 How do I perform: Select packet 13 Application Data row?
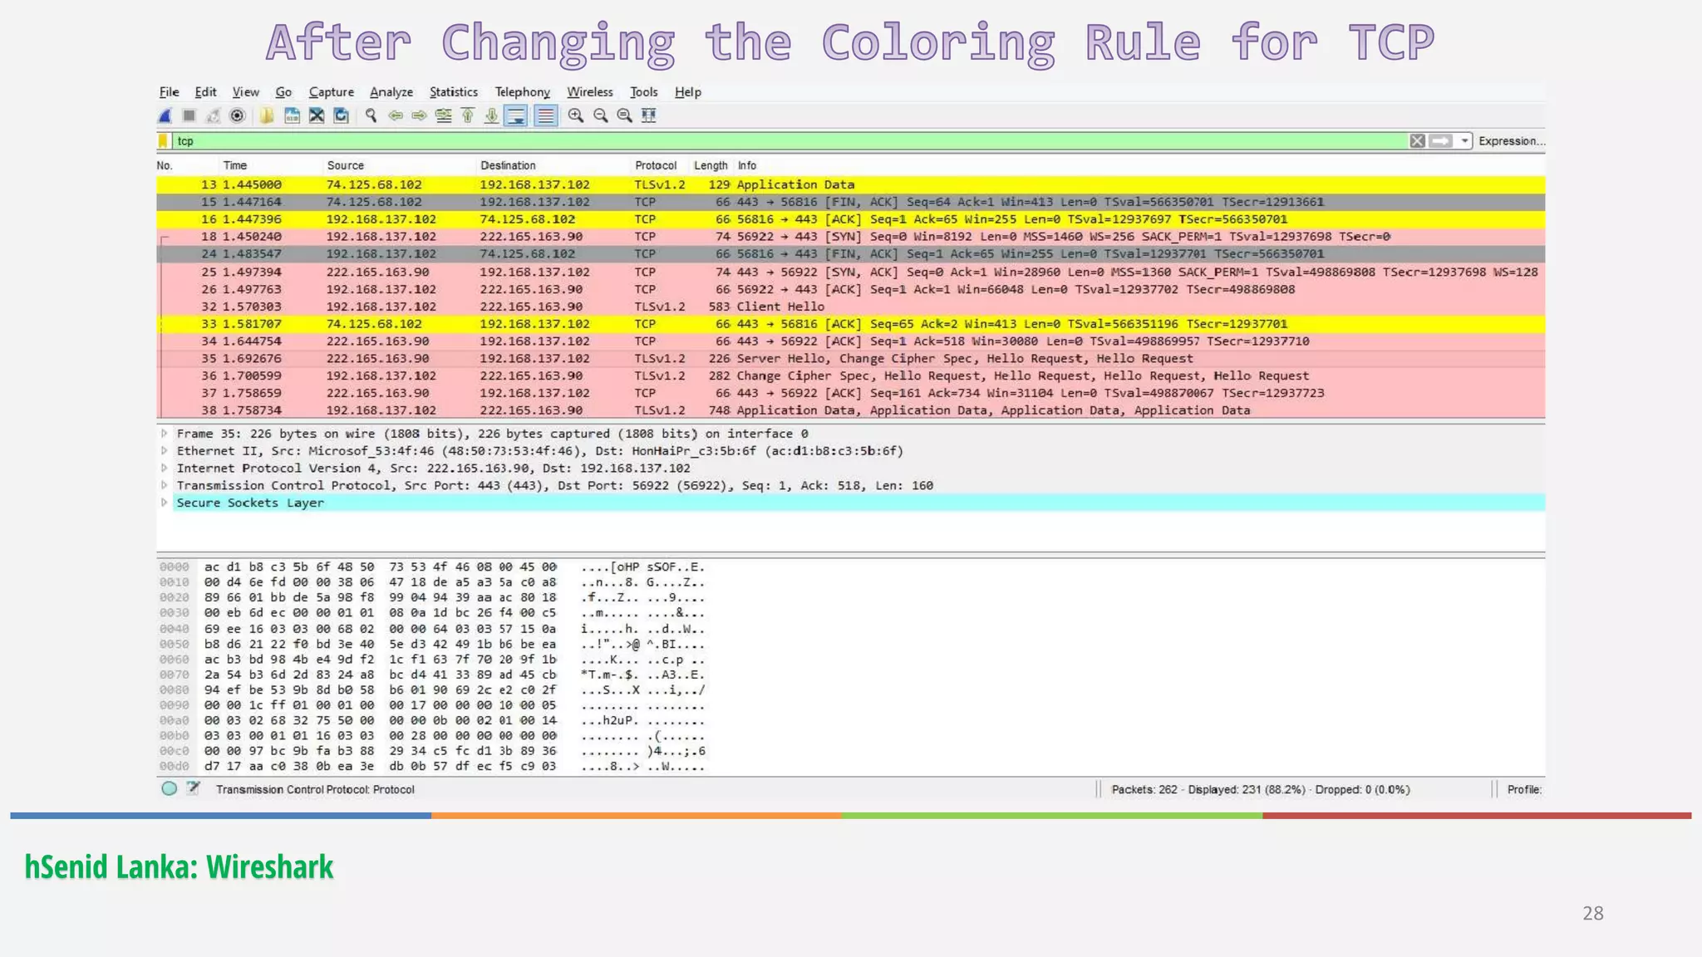(851, 184)
